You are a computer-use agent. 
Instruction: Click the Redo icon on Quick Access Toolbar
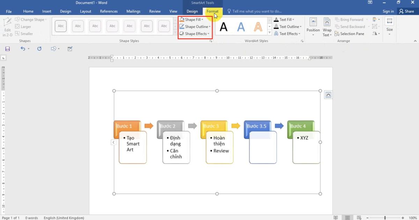39,49
